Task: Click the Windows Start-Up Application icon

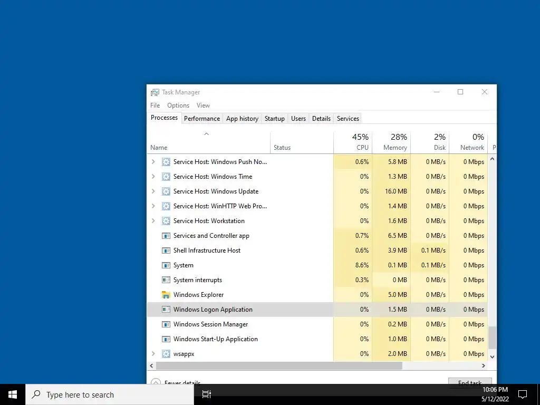Action: click(x=166, y=339)
